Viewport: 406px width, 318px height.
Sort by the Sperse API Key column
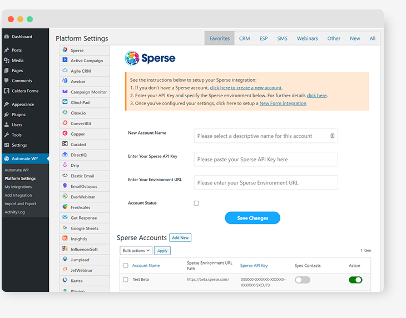coord(254,266)
